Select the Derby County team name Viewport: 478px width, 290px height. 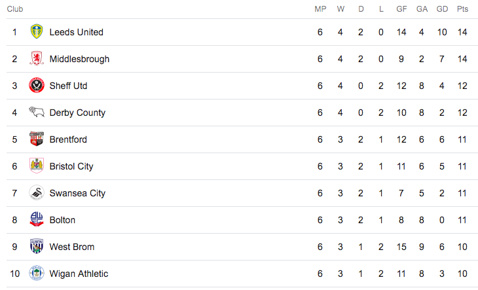click(x=77, y=113)
